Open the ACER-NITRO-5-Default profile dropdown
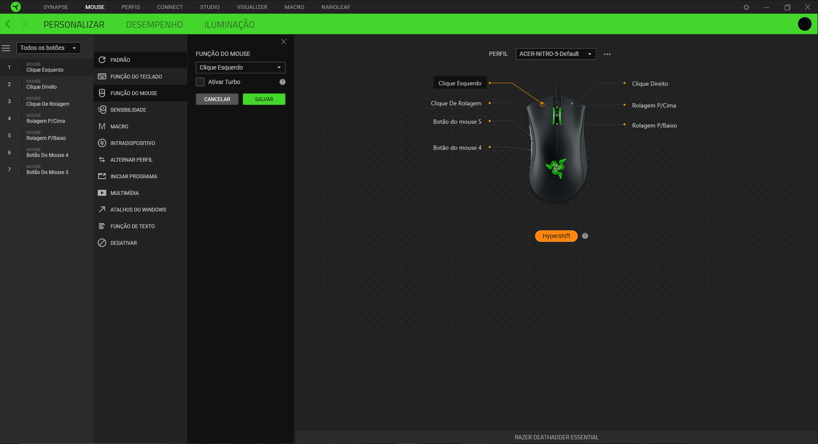This screenshot has height=444, width=818. (x=556, y=54)
